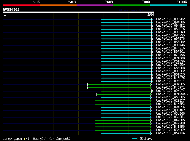Select the UniRef100_A7PV06 label
Screen dimensions: 190x141
coord(170,55)
